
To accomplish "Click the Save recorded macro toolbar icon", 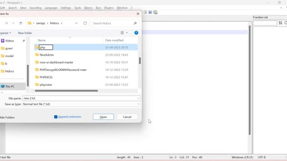I will click(156, 13).
